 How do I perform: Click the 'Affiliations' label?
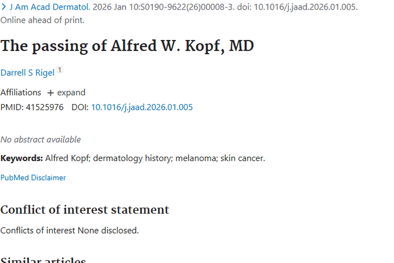[20, 93]
